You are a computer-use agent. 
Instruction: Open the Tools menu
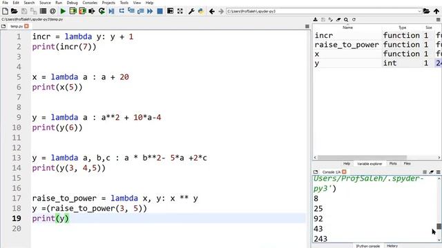pyautogui.click(x=124, y=3)
